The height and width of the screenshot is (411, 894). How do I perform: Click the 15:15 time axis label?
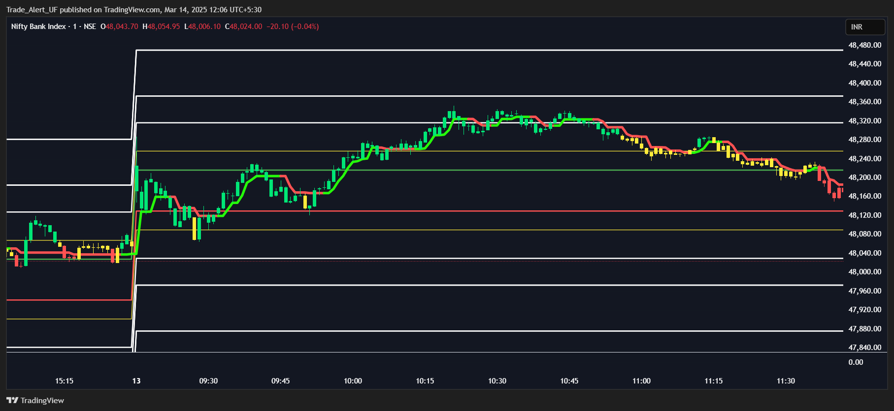click(64, 381)
